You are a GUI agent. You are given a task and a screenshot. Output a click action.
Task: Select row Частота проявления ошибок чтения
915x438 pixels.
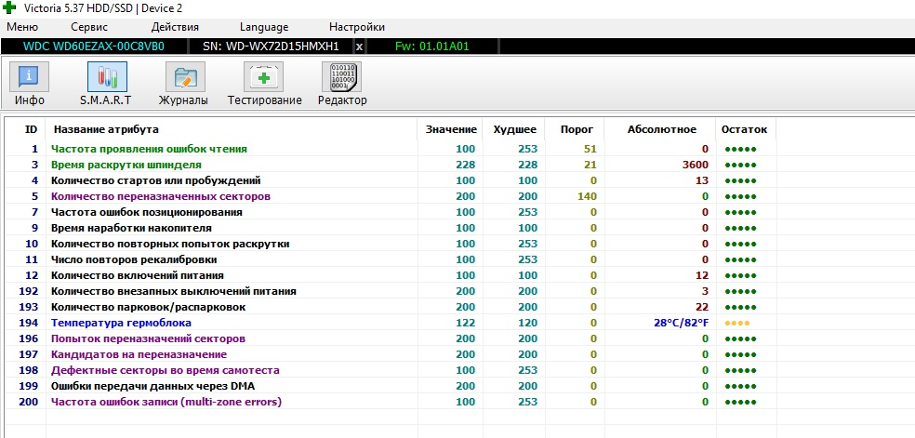(390, 149)
